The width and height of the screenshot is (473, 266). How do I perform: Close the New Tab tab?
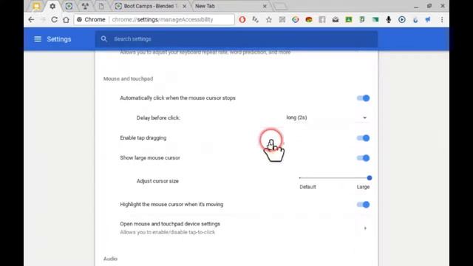265,6
